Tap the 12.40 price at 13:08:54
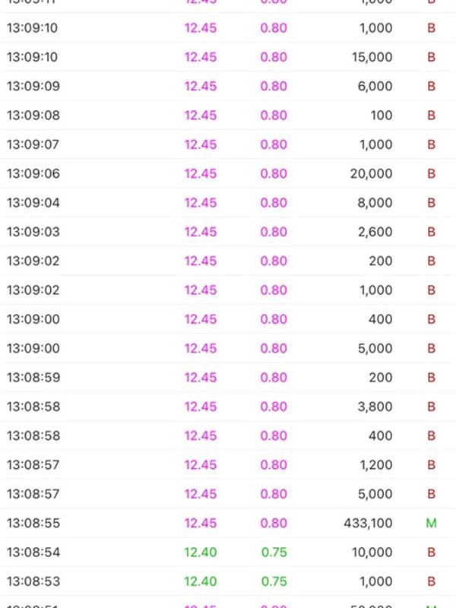The height and width of the screenshot is (608, 456). coord(200,553)
